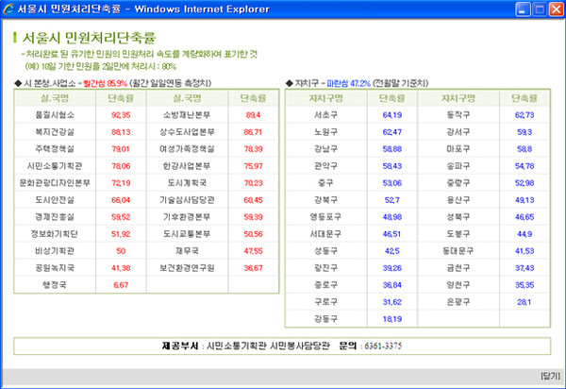Select the 소방재난본부 cell

187,115
